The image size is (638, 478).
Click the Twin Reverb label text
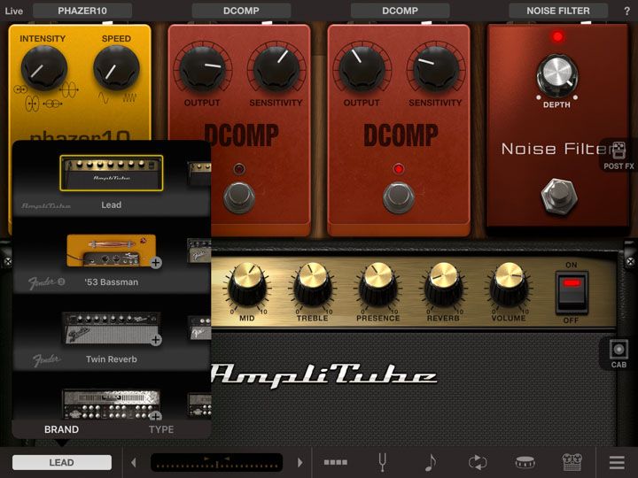tap(112, 359)
